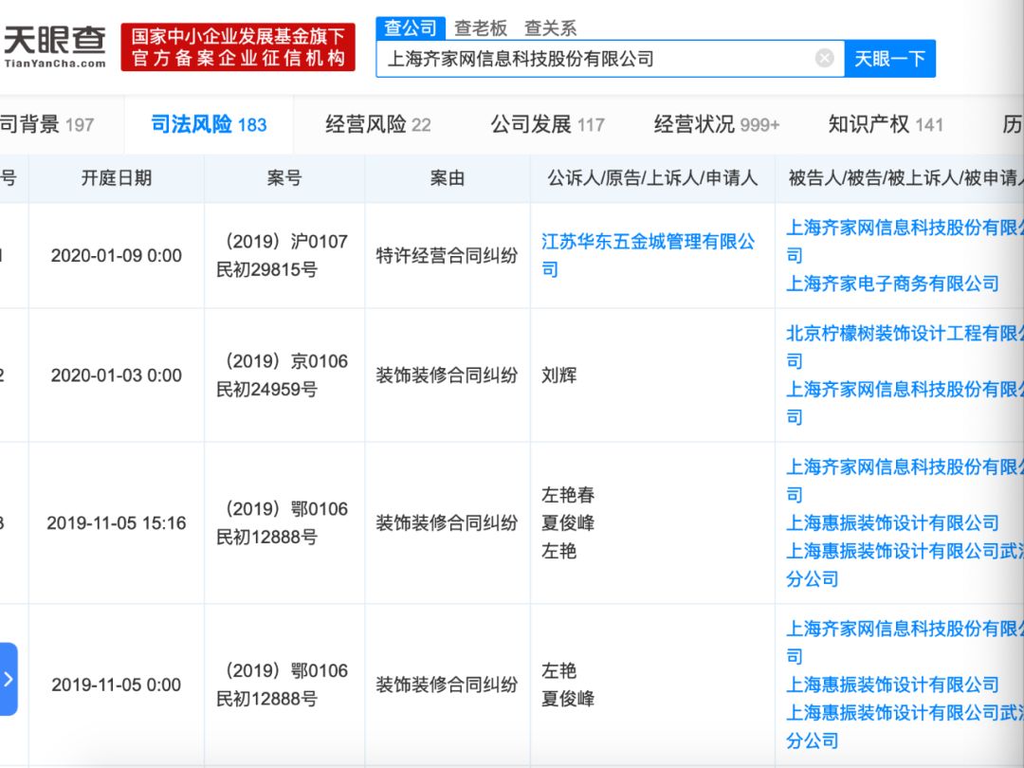Select case number 鄂0106民初12888号 in last row

[283, 686]
